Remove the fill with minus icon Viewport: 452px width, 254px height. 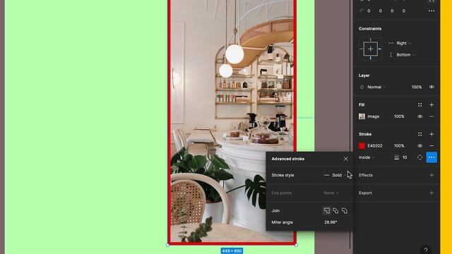tap(432, 116)
